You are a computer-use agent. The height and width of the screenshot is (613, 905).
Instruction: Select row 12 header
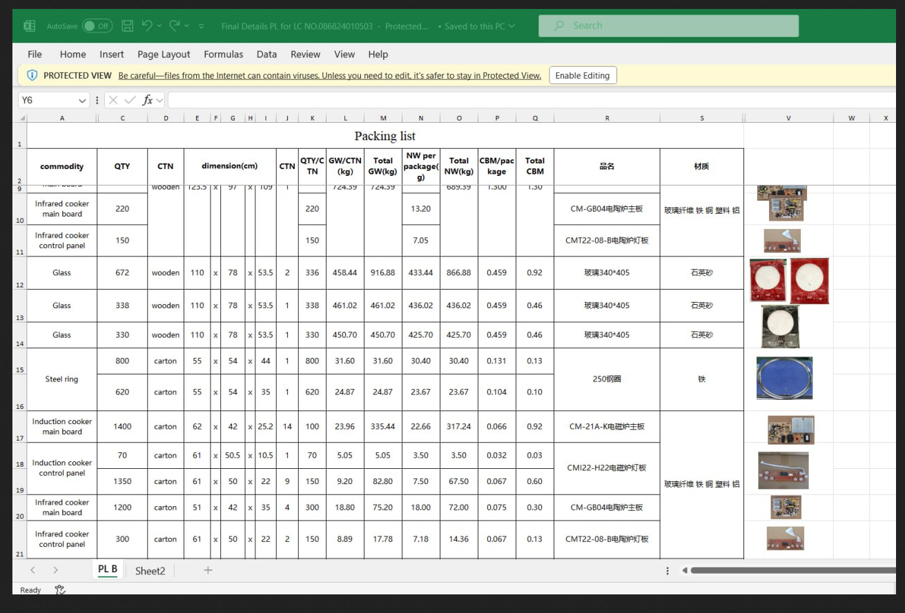pos(19,273)
